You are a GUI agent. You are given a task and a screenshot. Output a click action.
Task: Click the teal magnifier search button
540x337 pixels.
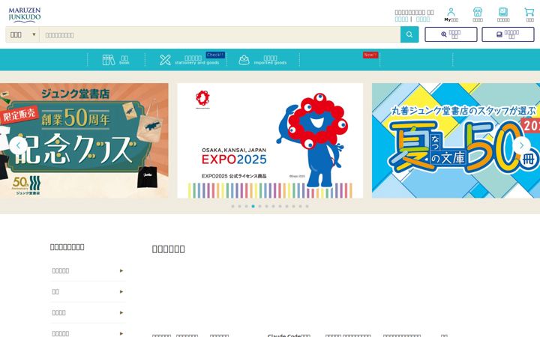click(409, 34)
